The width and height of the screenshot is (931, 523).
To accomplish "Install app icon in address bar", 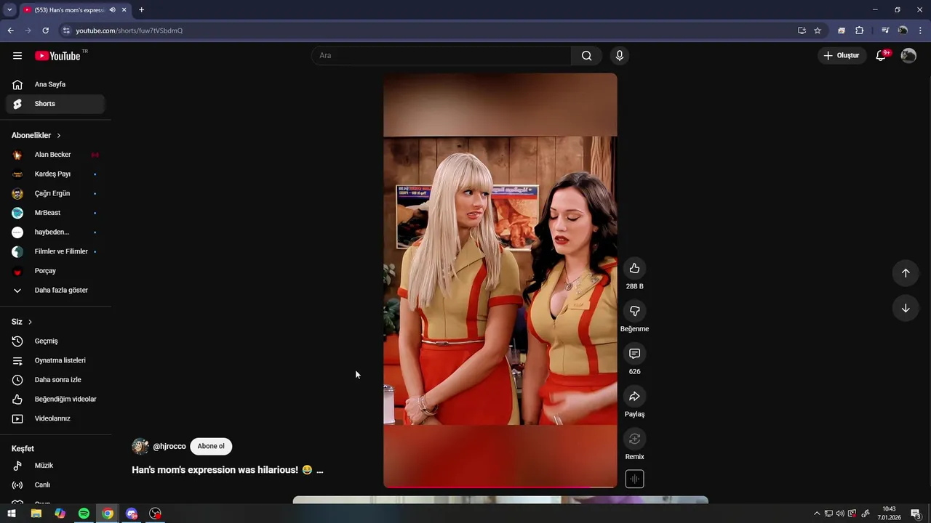I will coord(802,31).
